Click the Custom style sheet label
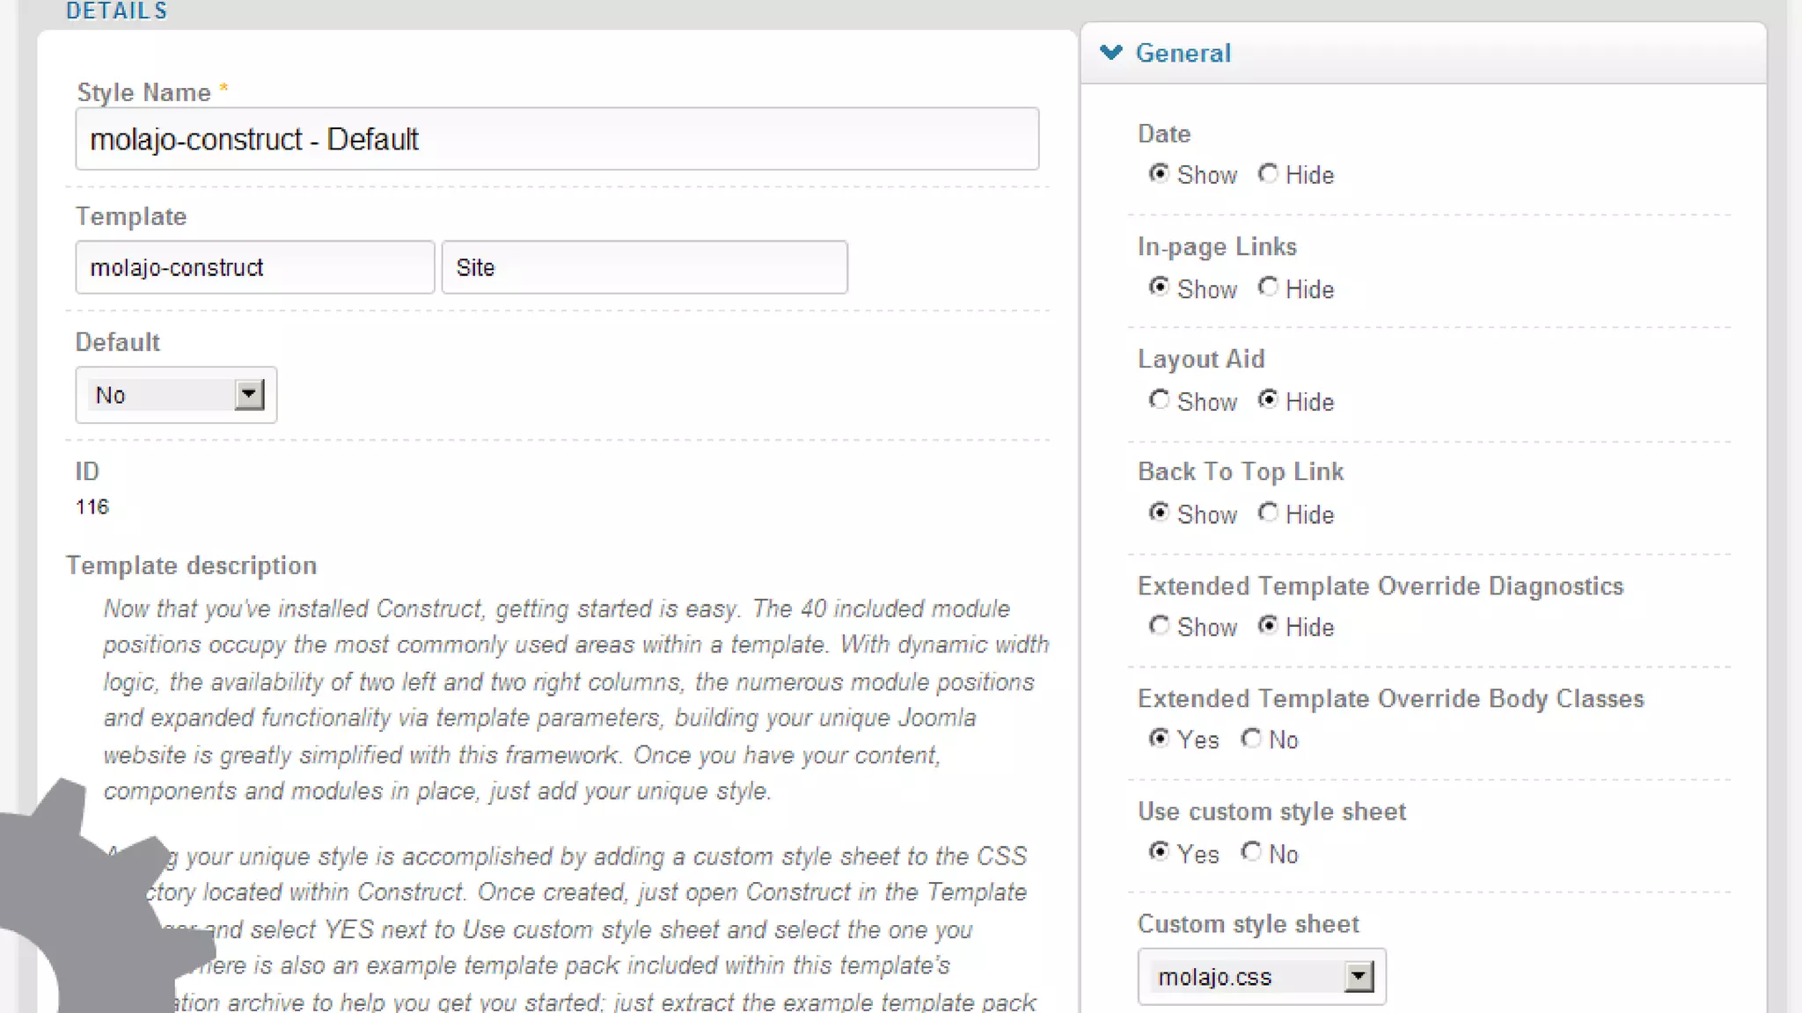 pyautogui.click(x=1248, y=924)
